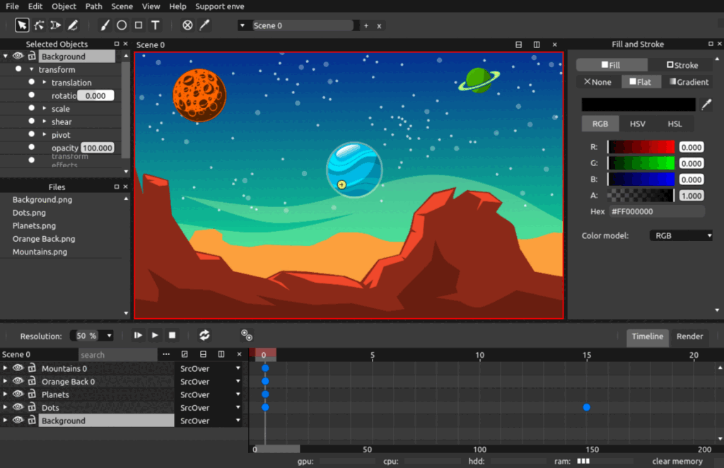Hide the Mountains 0 layer
Viewport: 724px width, 468px height.
18,368
